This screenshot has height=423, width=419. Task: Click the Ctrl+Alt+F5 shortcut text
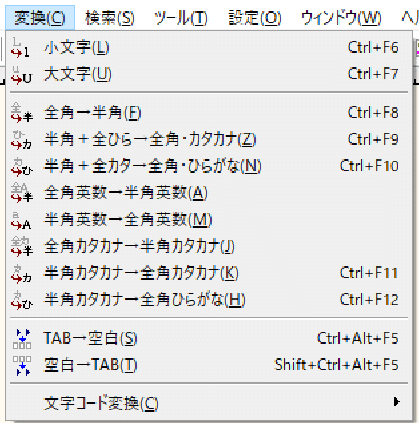(x=358, y=338)
